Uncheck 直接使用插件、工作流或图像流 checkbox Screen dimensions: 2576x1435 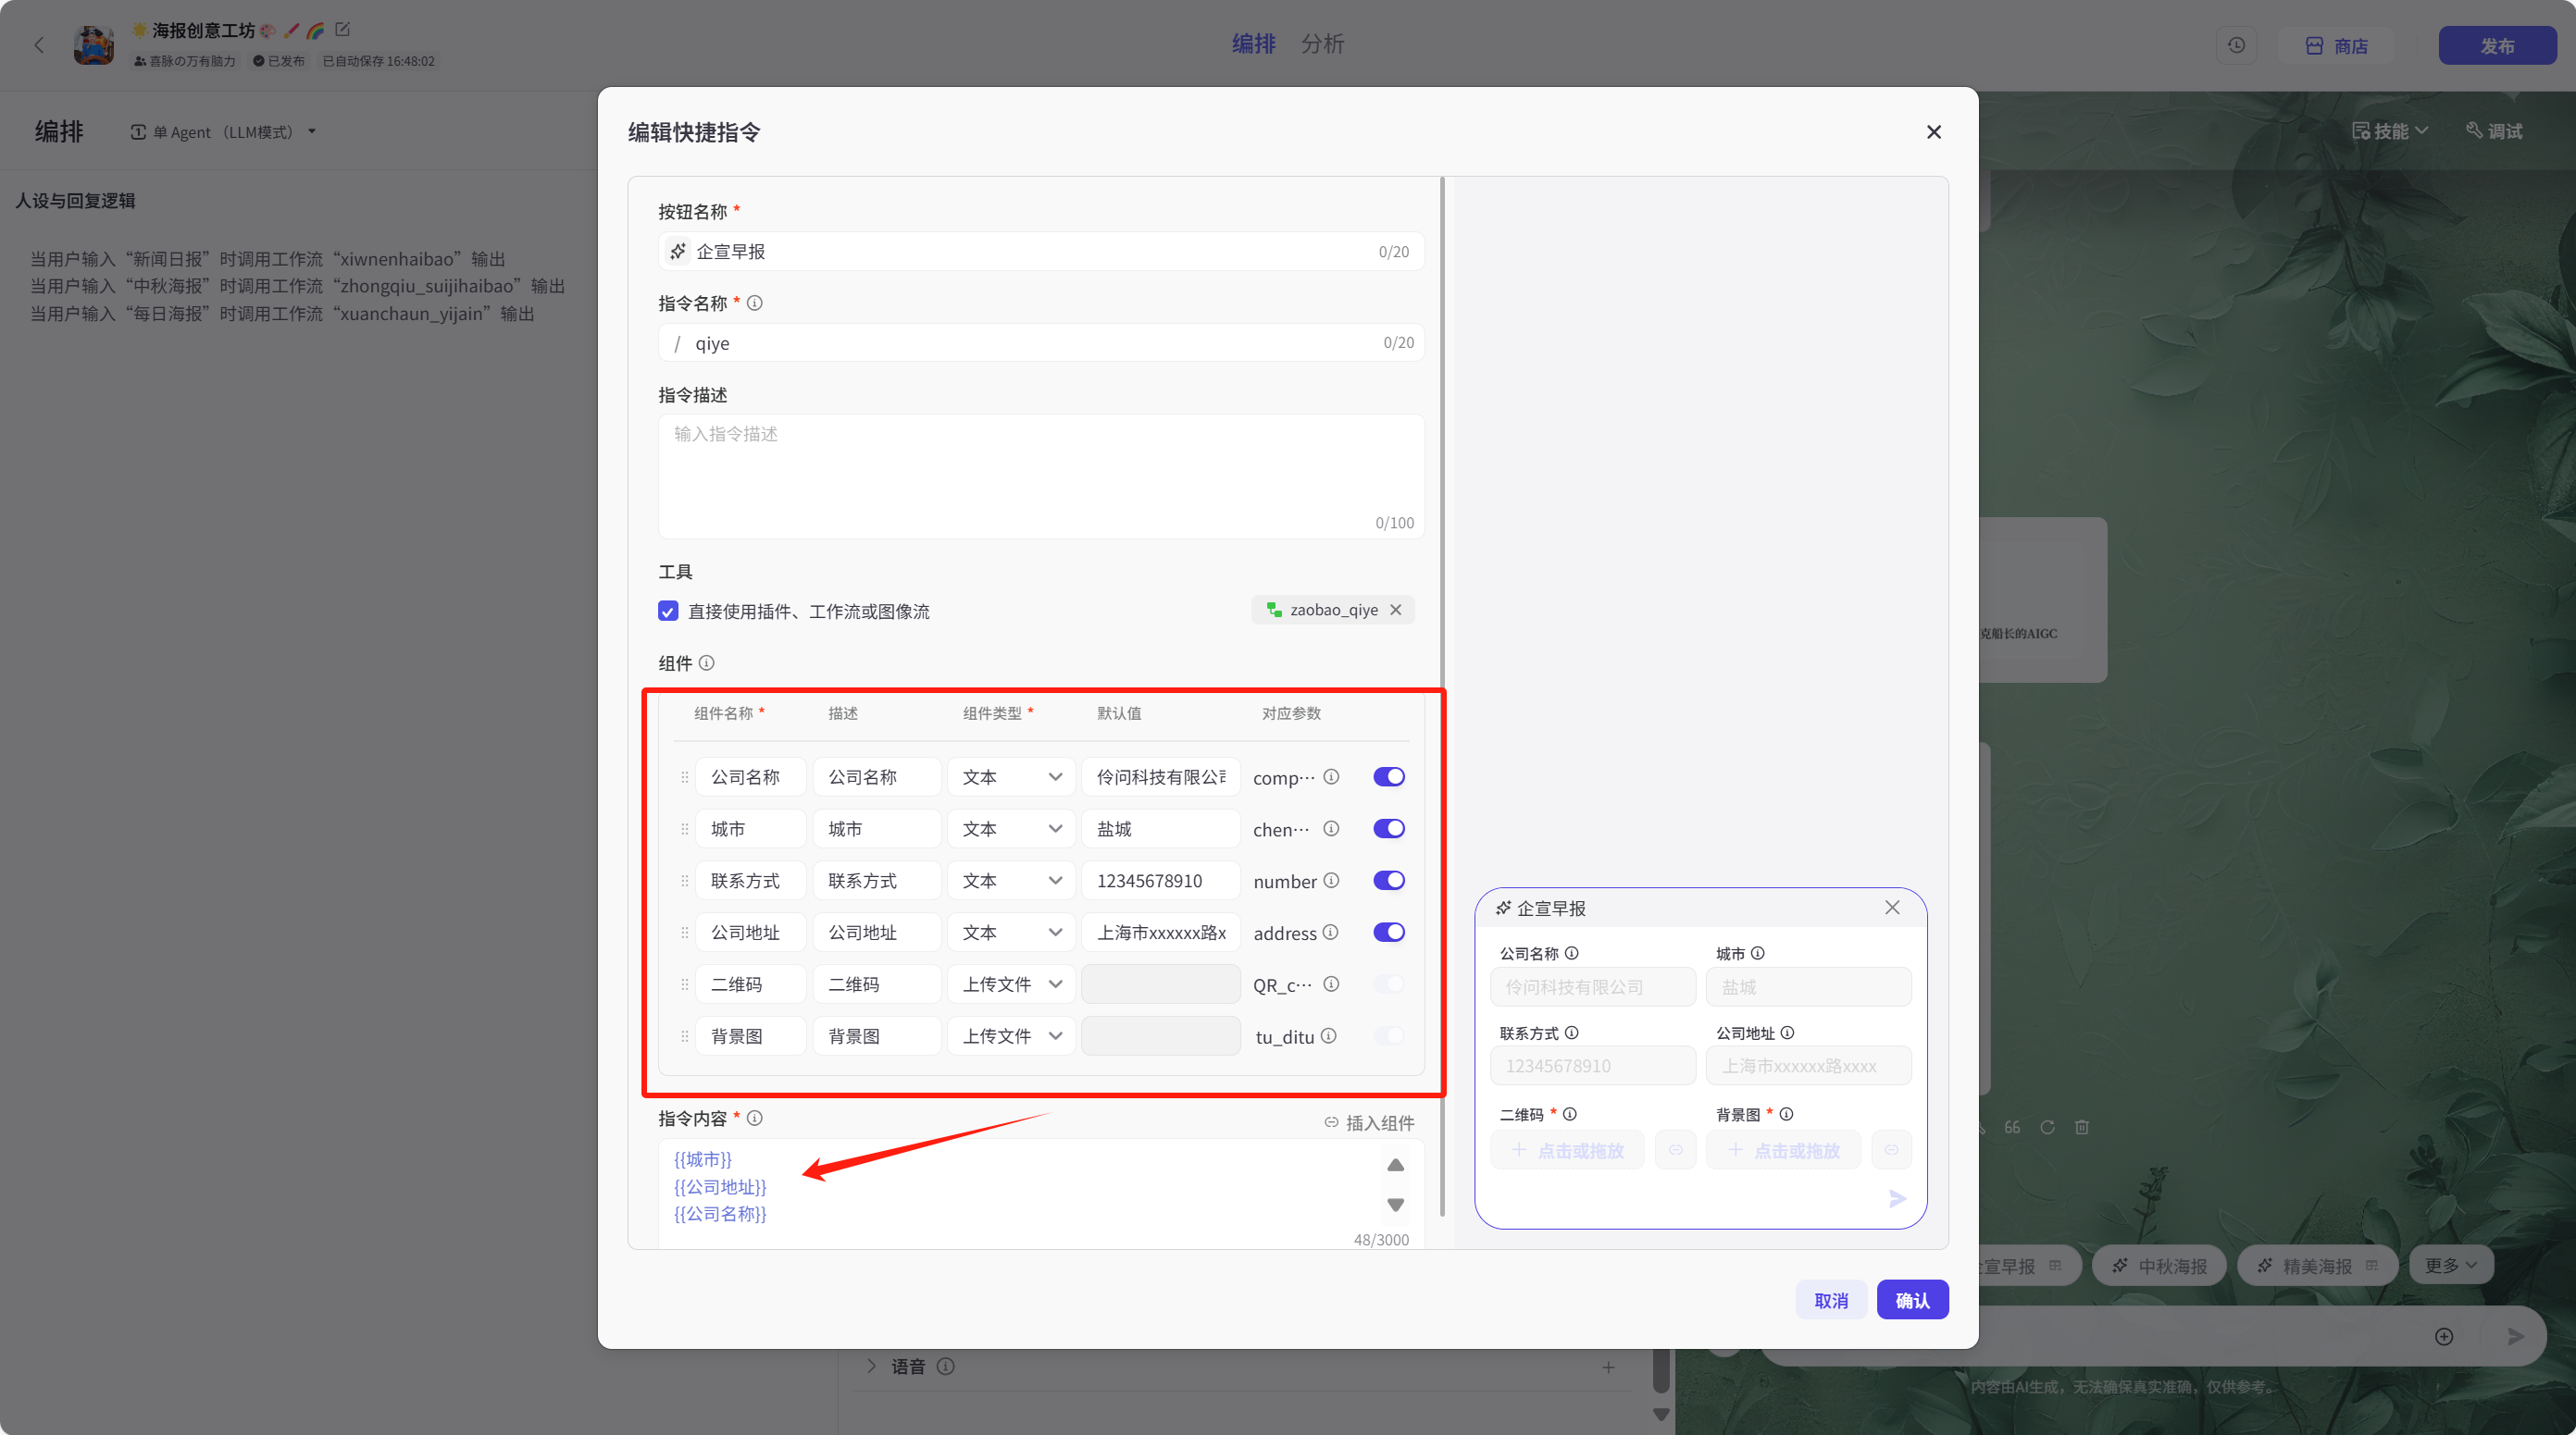click(668, 611)
